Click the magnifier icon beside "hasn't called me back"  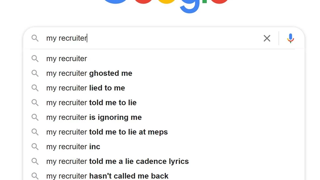[35, 176]
